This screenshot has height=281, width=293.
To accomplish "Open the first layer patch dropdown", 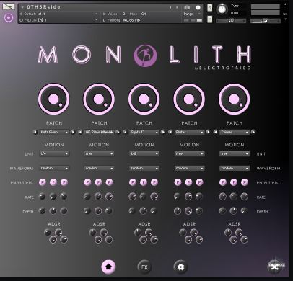I will tap(54, 132).
